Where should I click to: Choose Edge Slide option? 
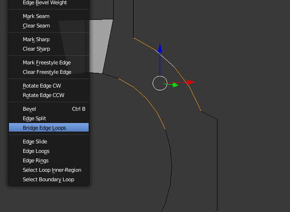49,141
